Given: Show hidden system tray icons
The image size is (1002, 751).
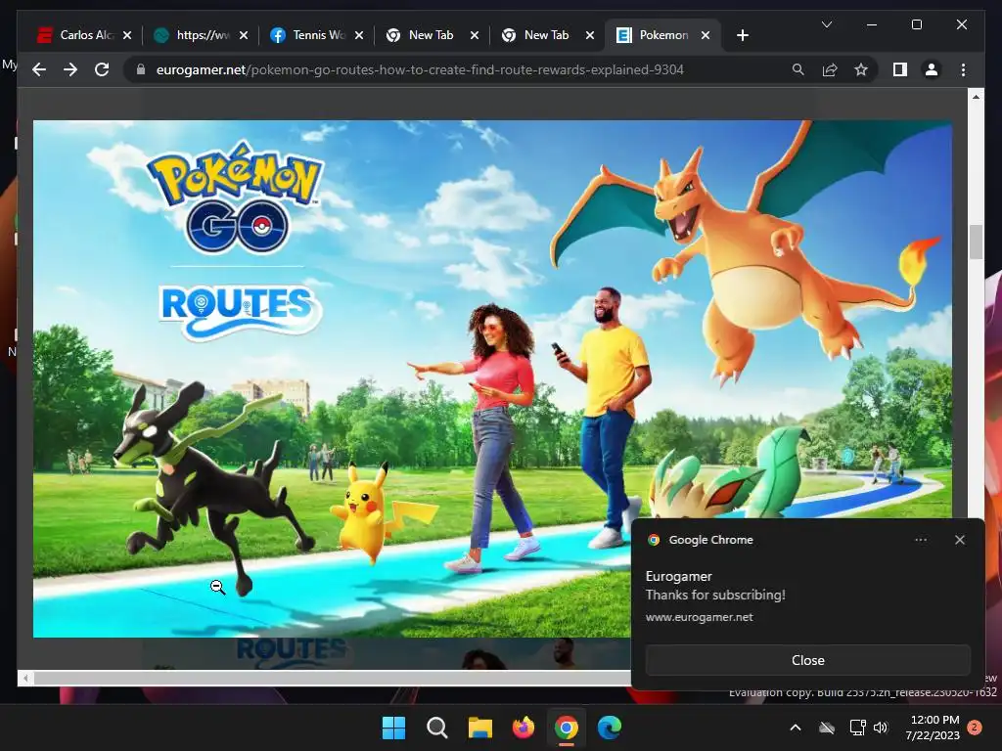Looking at the screenshot, I should [x=796, y=728].
